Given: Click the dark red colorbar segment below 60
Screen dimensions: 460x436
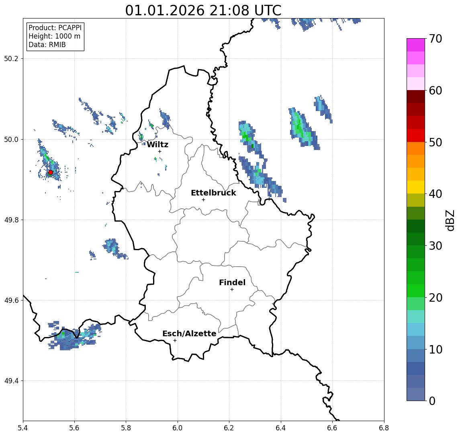Looking at the screenshot, I should tap(416, 97).
